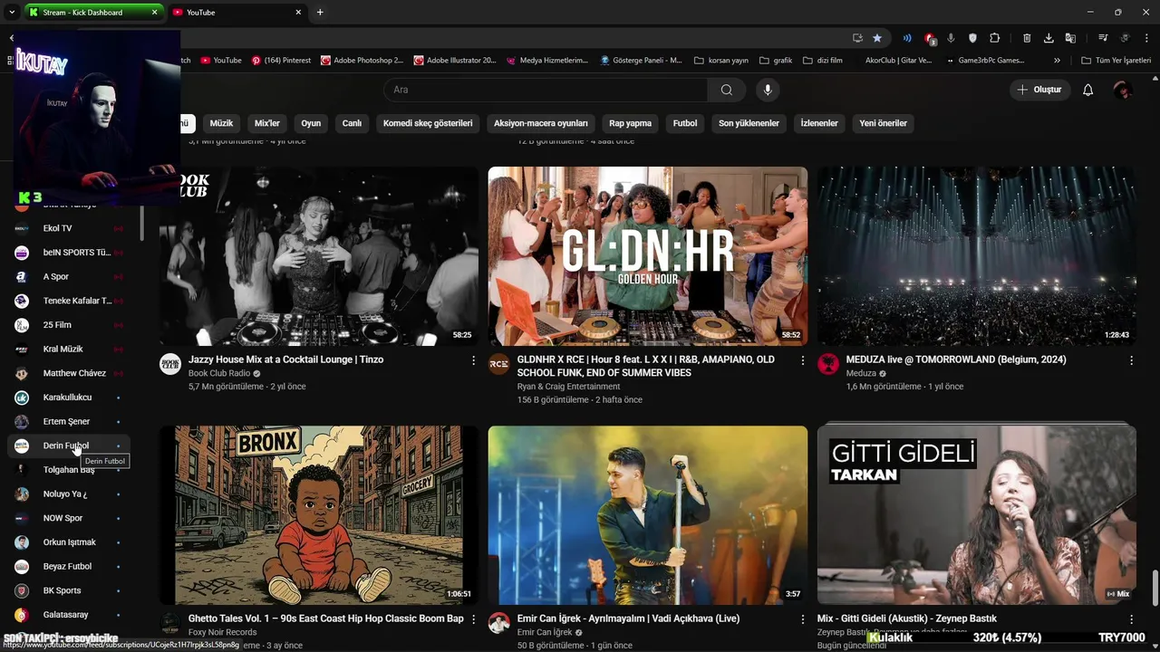Open Derin Futbol subscription in sidebar
Screen dimensions: 1160x652
69,446
